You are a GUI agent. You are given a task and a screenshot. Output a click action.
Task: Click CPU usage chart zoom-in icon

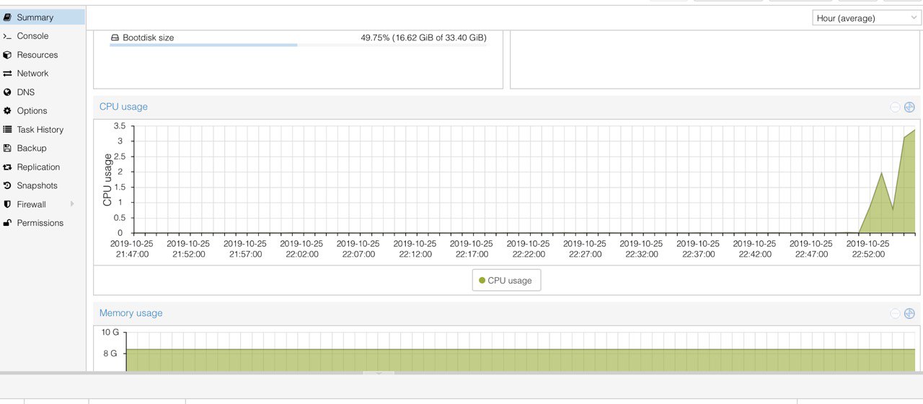pyautogui.click(x=909, y=107)
